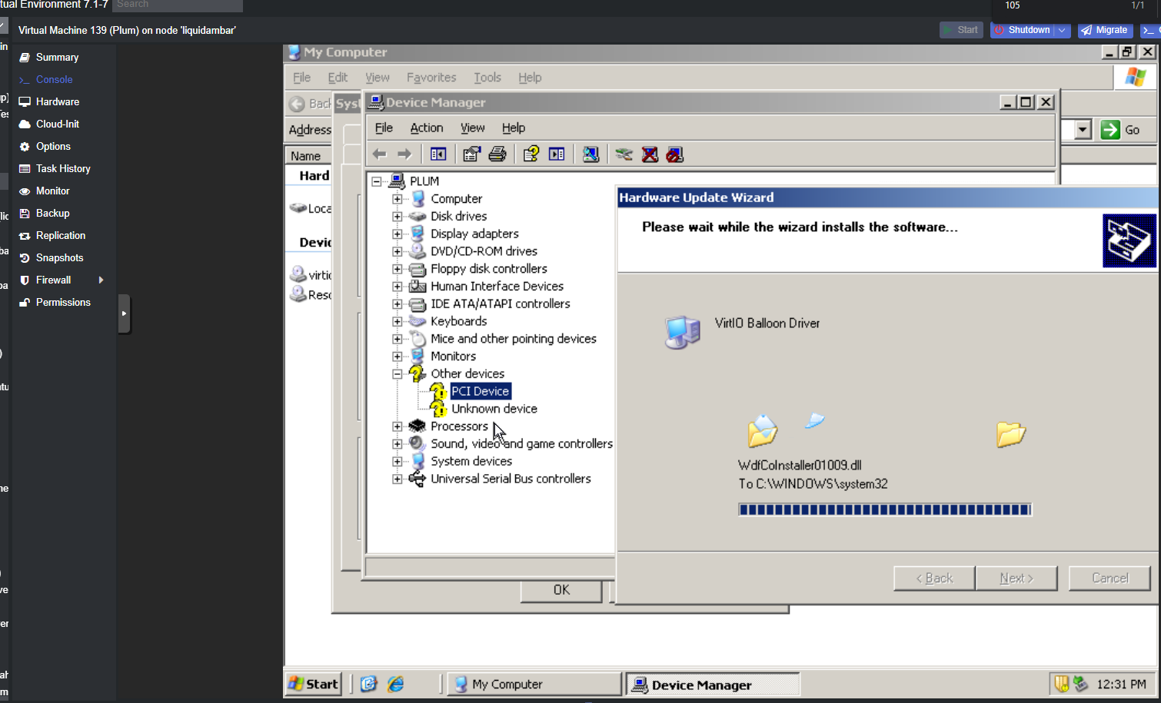Click the Proxmox Shutdown button

tap(1023, 30)
